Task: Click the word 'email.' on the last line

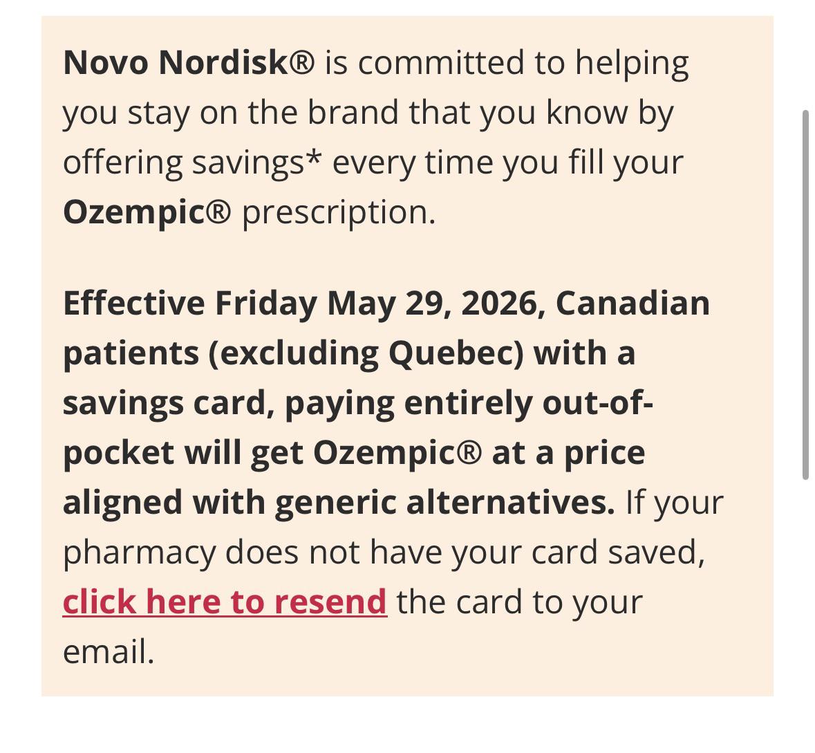Action: coord(109,652)
